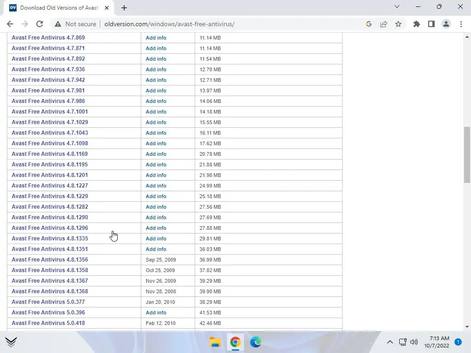Open Google Chrome in the taskbar
The image size is (471, 353).
tap(235, 342)
